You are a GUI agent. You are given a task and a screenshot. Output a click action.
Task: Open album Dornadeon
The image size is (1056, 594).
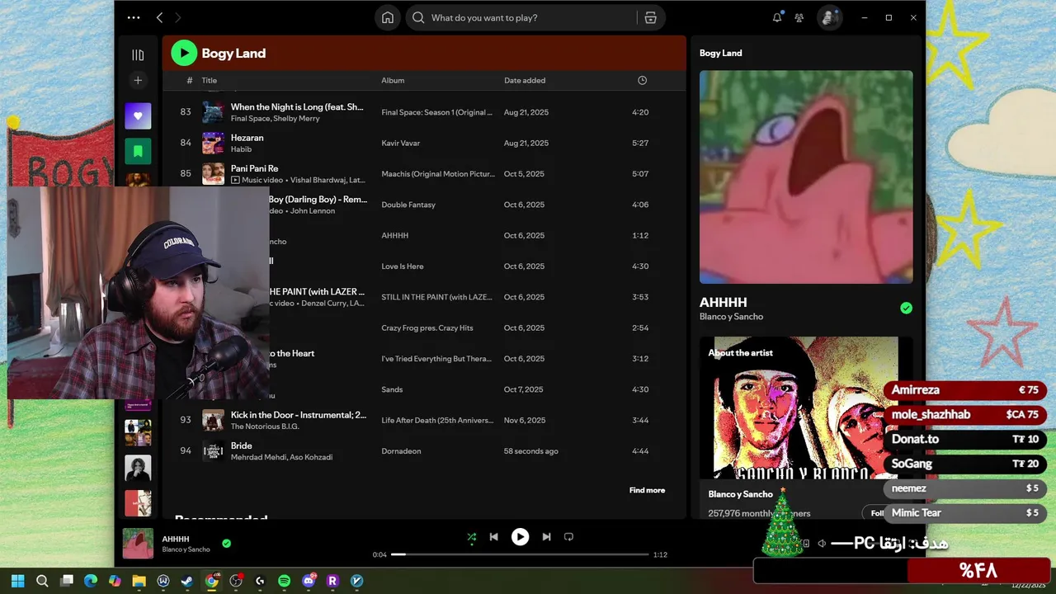pyautogui.click(x=401, y=451)
